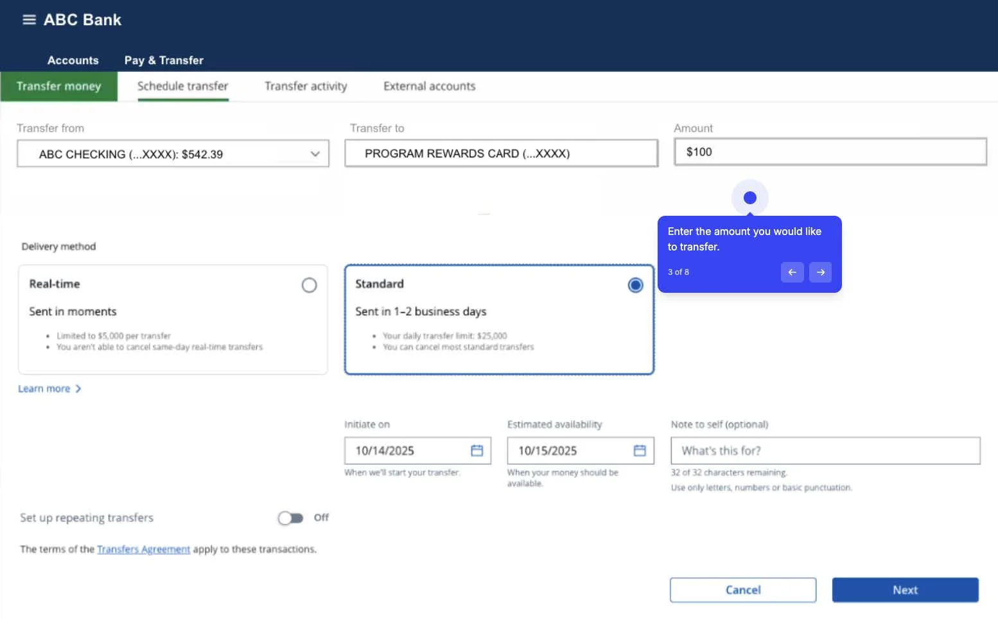
Task: Click the Estimated availability date field
Action: pyautogui.click(x=581, y=451)
